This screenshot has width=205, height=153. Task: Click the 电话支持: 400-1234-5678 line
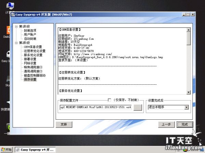(x=76, y=51)
